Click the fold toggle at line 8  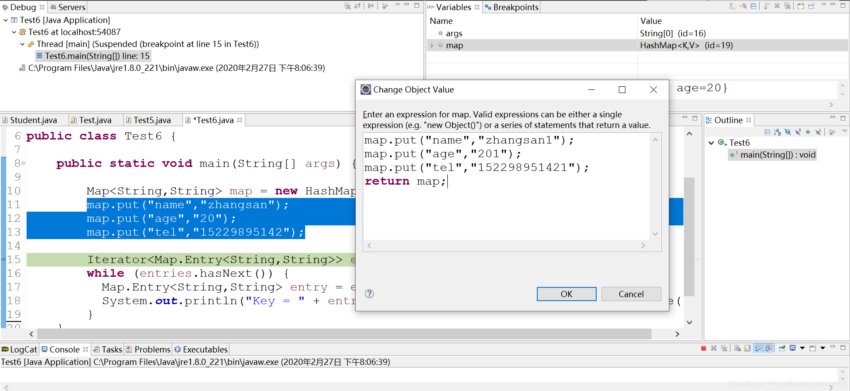pos(23,163)
